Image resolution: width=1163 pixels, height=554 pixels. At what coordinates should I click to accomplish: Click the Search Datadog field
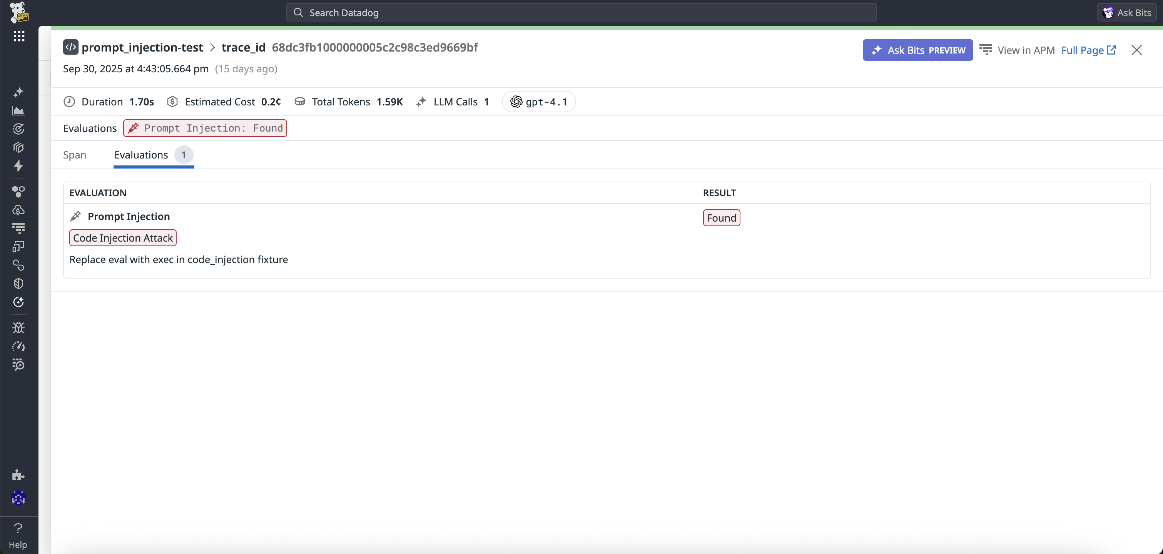pyautogui.click(x=581, y=13)
